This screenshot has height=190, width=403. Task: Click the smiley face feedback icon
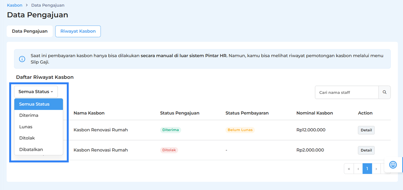tap(393, 164)
